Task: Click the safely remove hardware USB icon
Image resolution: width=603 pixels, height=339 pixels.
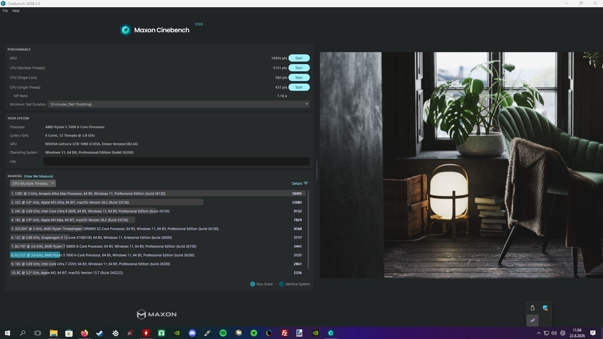Action: point(533,308)
